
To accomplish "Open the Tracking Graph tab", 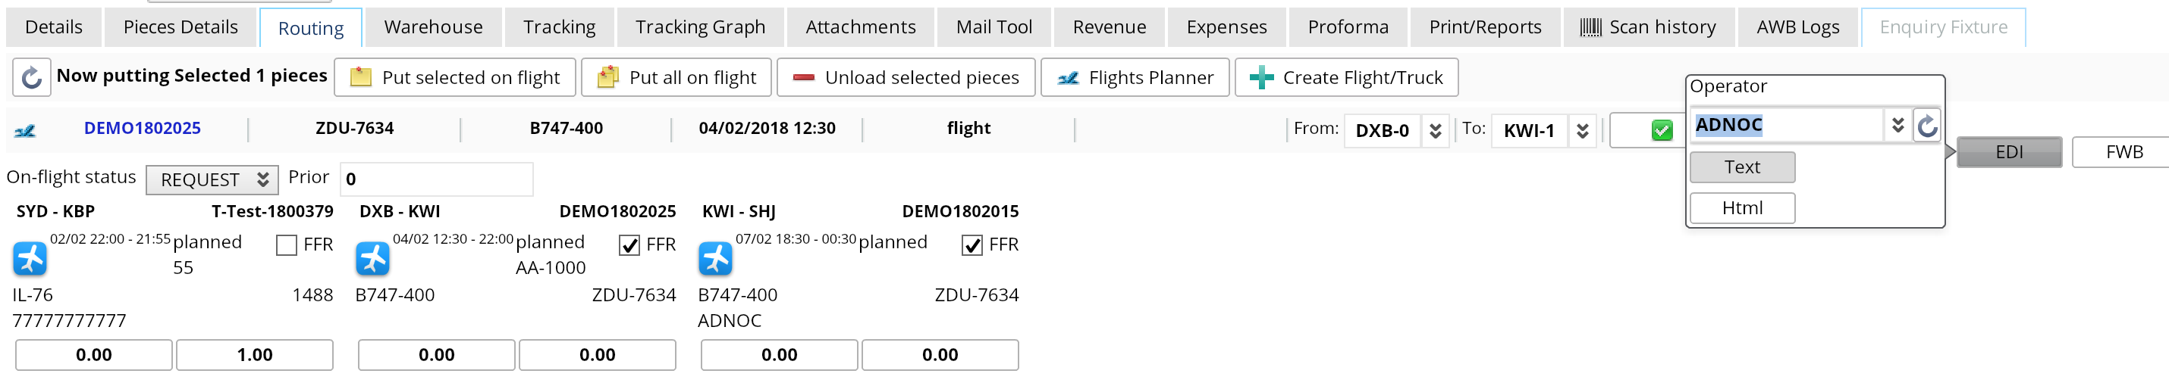I will click(700, 27).
